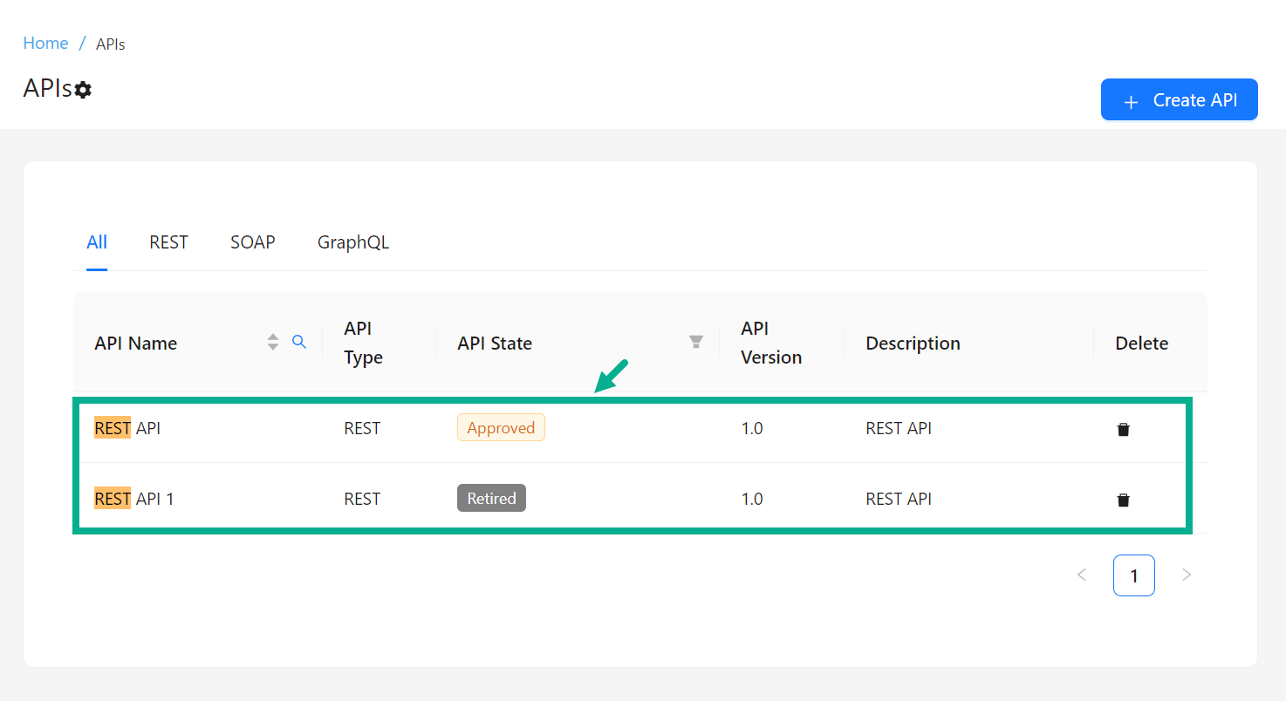Click the settings gear next to APIs heading
Viewport: 1286px width, 701px height.
click(83, 90)
